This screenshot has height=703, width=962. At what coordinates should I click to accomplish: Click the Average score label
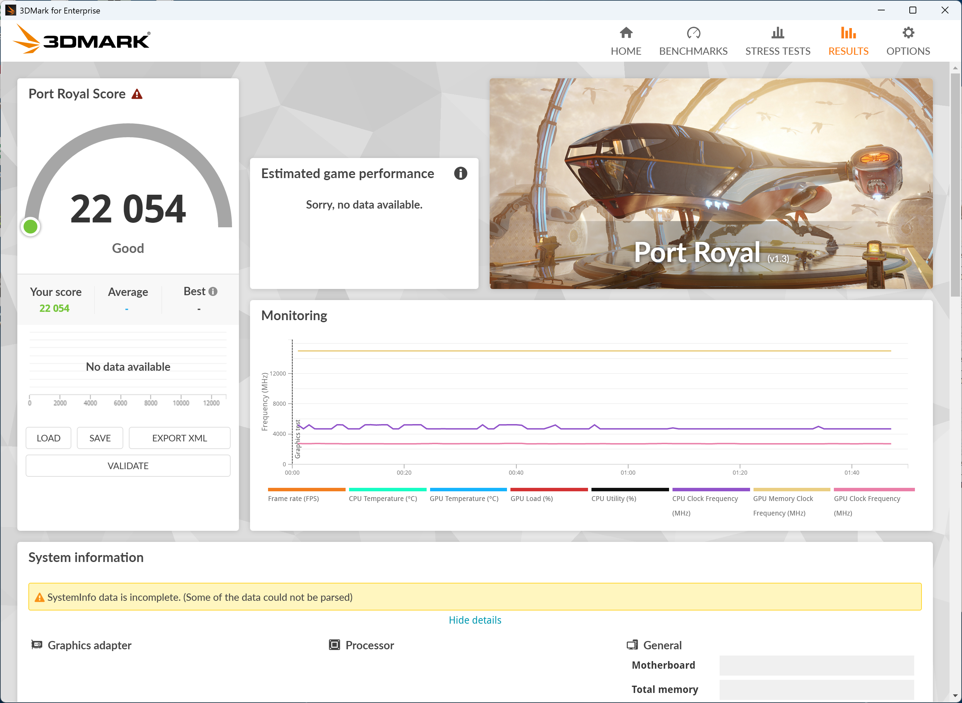click(x=128, y=292)
